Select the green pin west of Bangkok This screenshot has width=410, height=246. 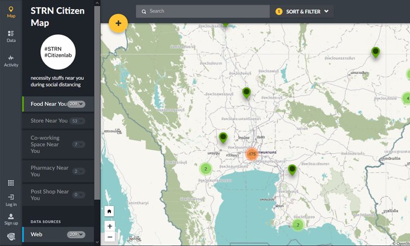point(223,137)
